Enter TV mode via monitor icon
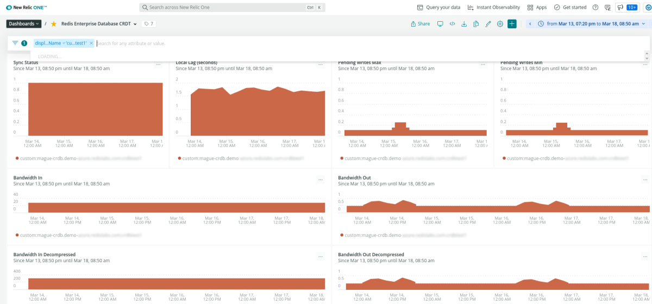The image size is (652, 304). coord(440,24)
